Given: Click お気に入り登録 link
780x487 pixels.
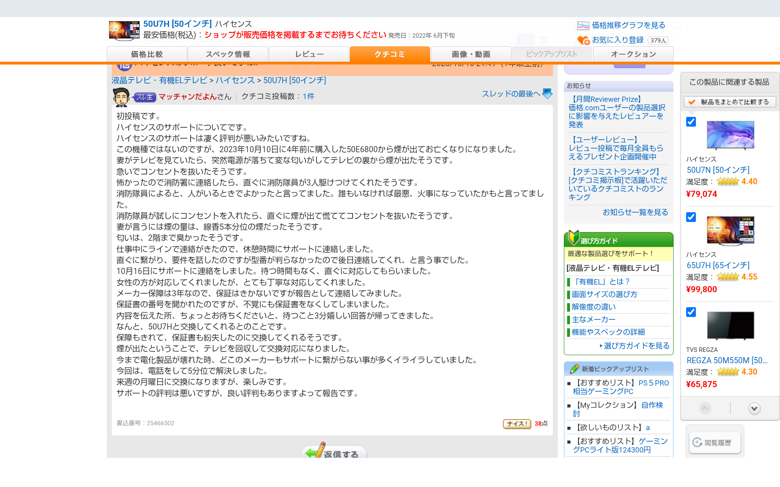Looking at the screenshot, I should pyautogui.click(x=617, y=40).
